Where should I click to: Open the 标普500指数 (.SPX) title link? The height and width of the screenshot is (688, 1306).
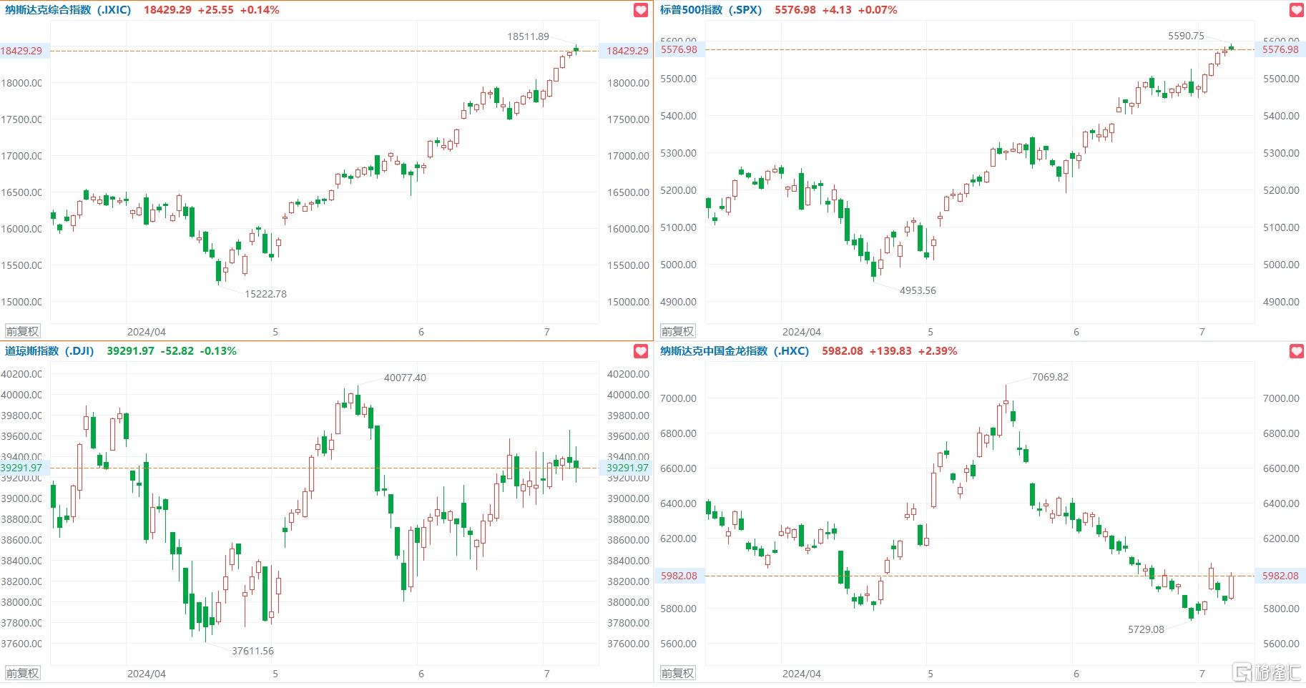[x=711, y=10]
